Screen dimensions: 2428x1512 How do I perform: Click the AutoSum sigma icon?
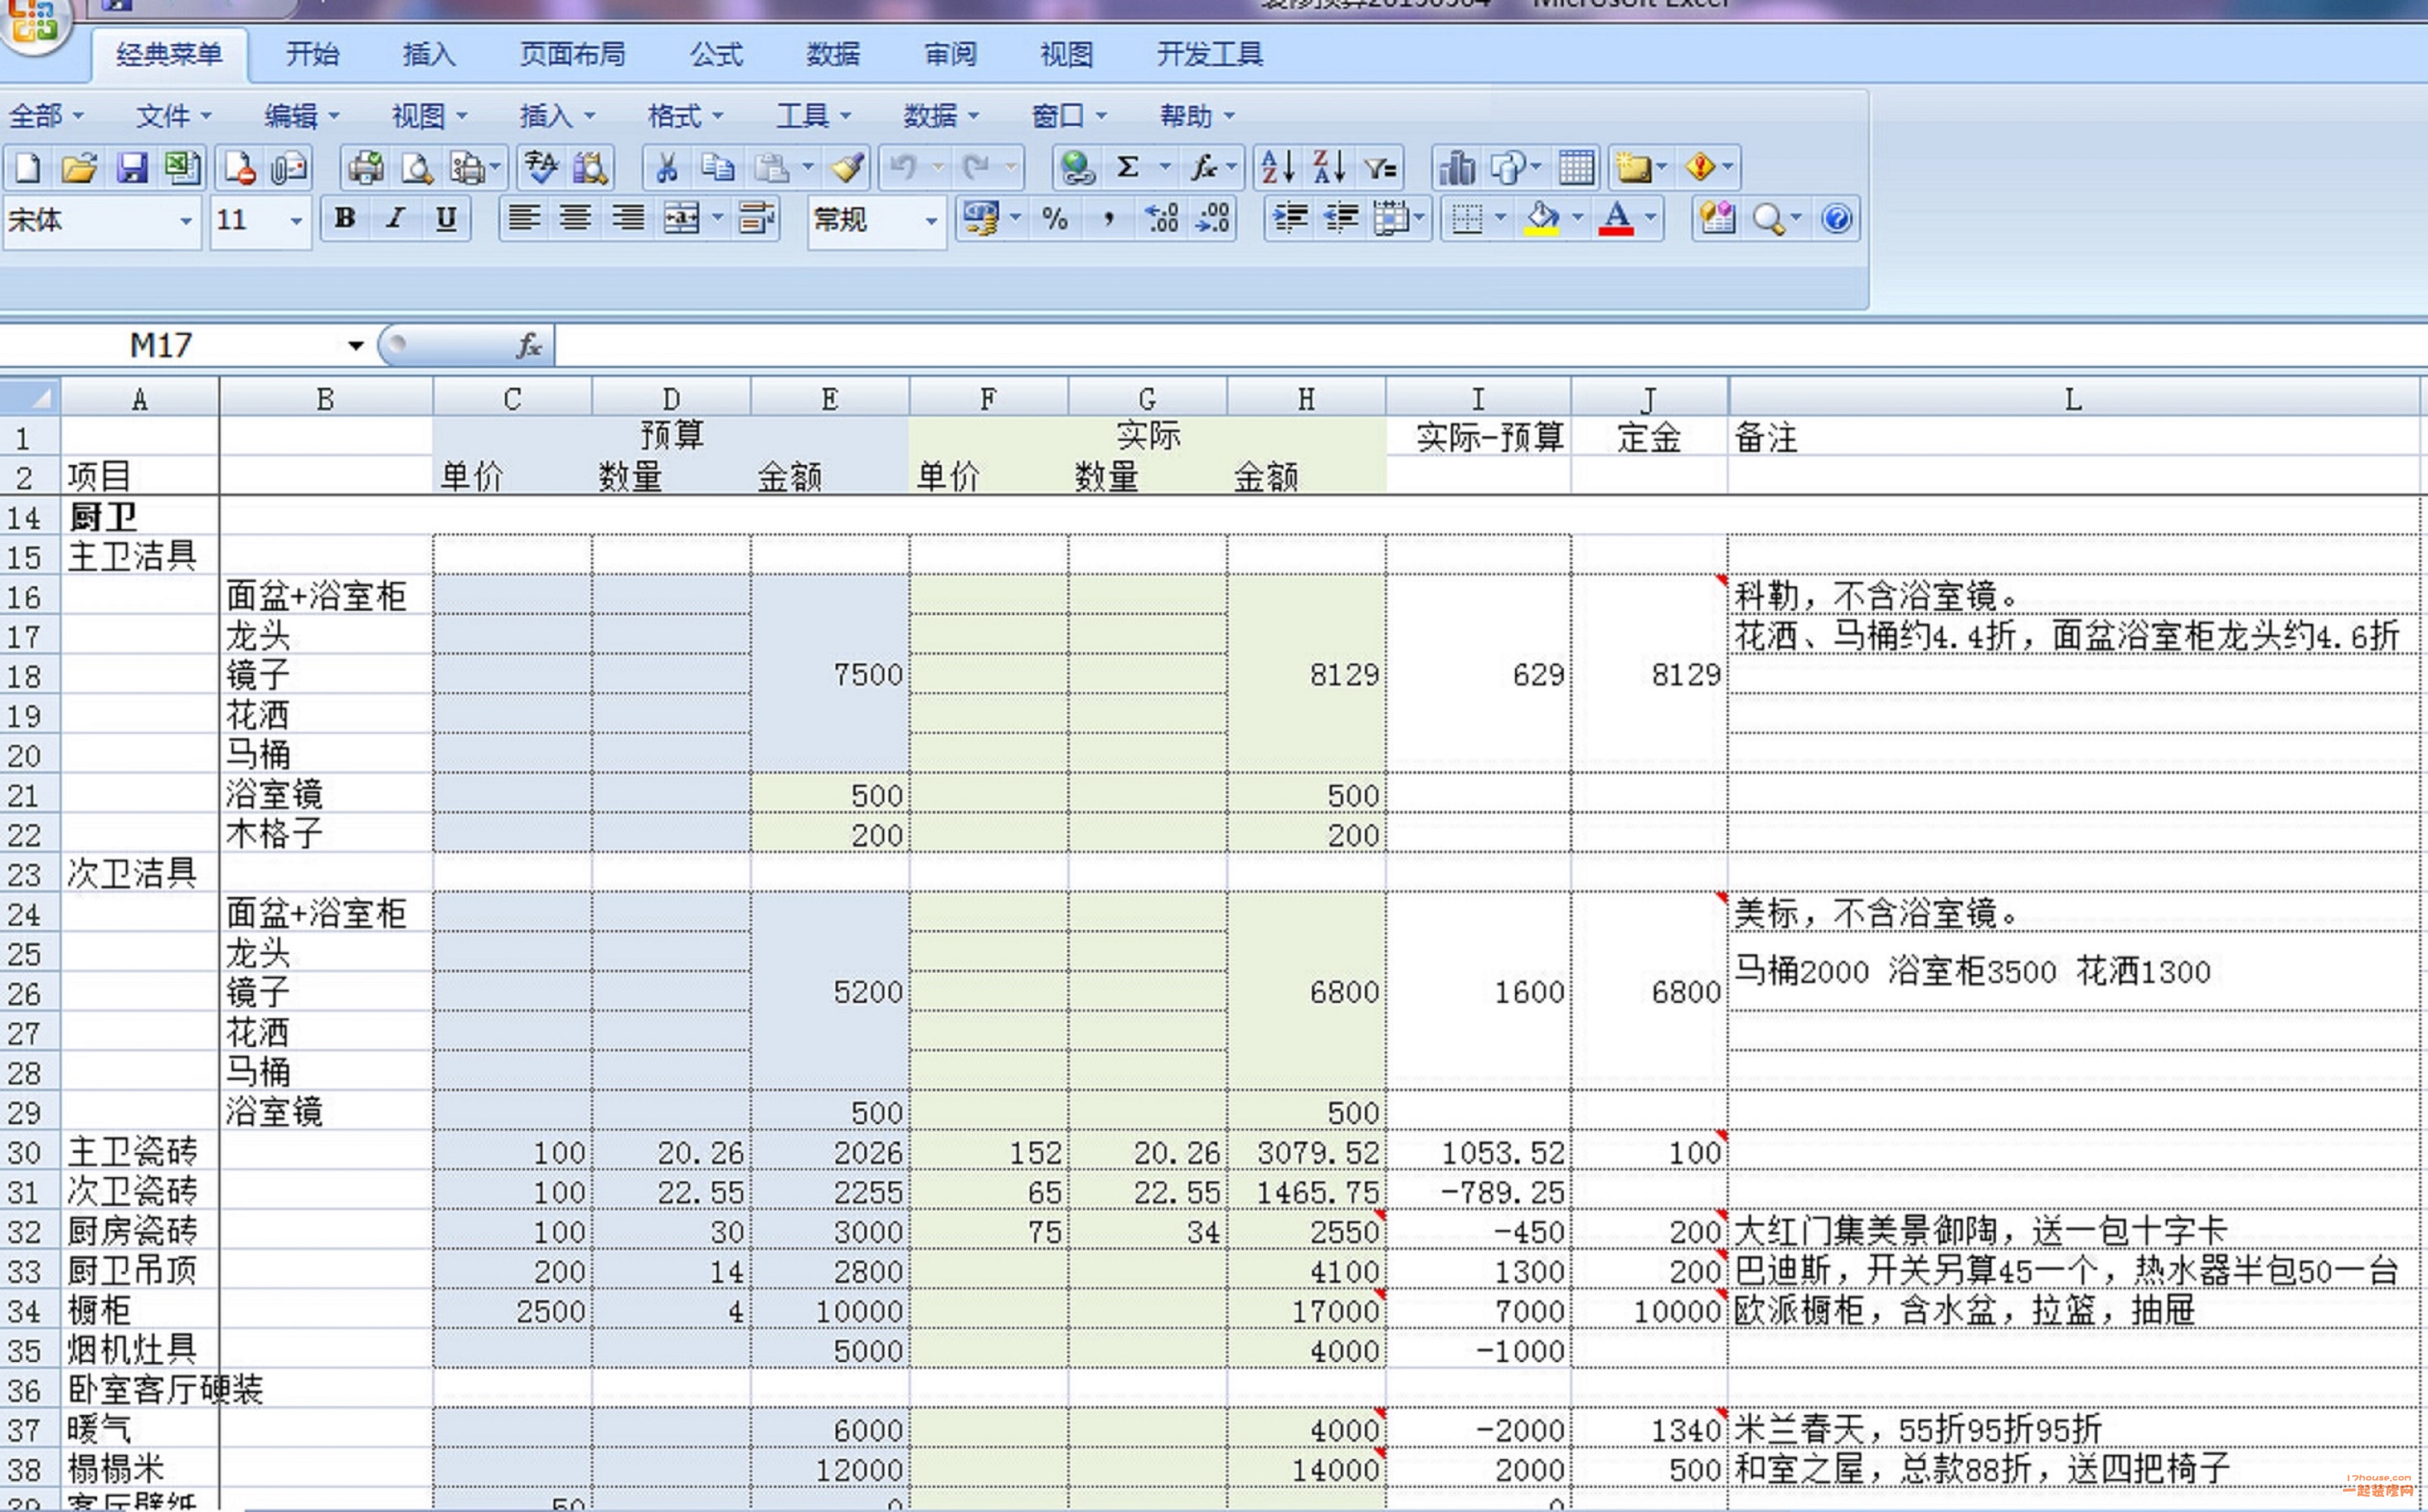[x=1128, y=167]
